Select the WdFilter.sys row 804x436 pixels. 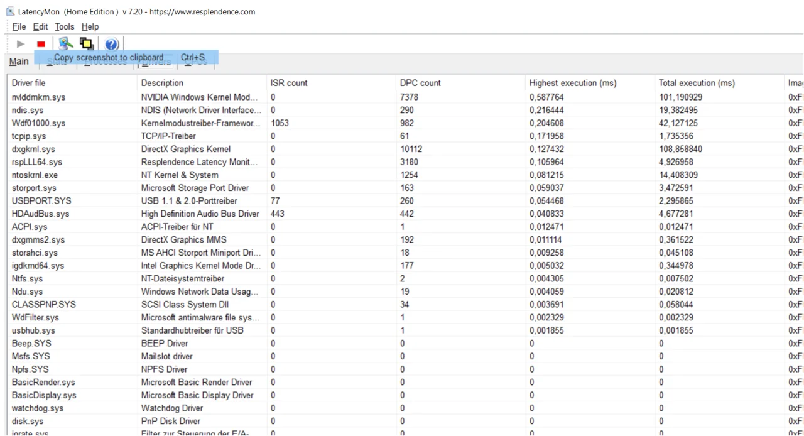point(35,318)
